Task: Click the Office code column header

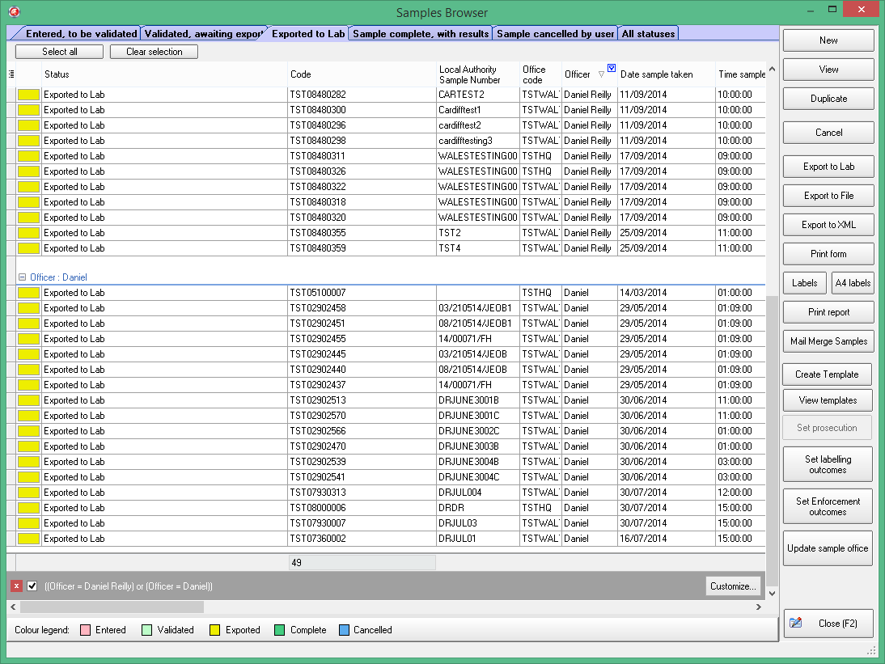Action: coord(540,74)
